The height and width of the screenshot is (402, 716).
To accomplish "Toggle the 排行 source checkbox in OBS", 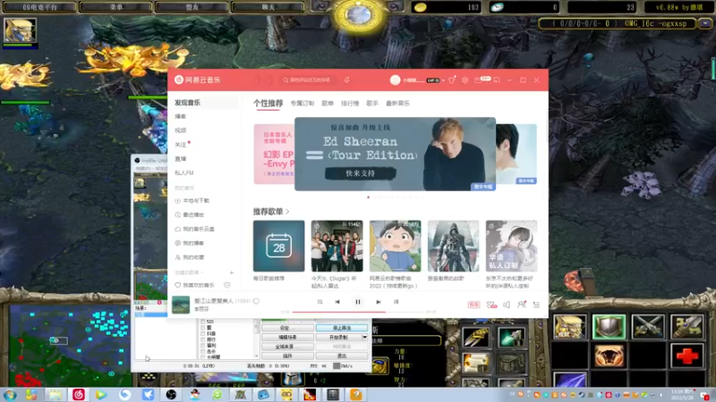I will click(203, 339).
